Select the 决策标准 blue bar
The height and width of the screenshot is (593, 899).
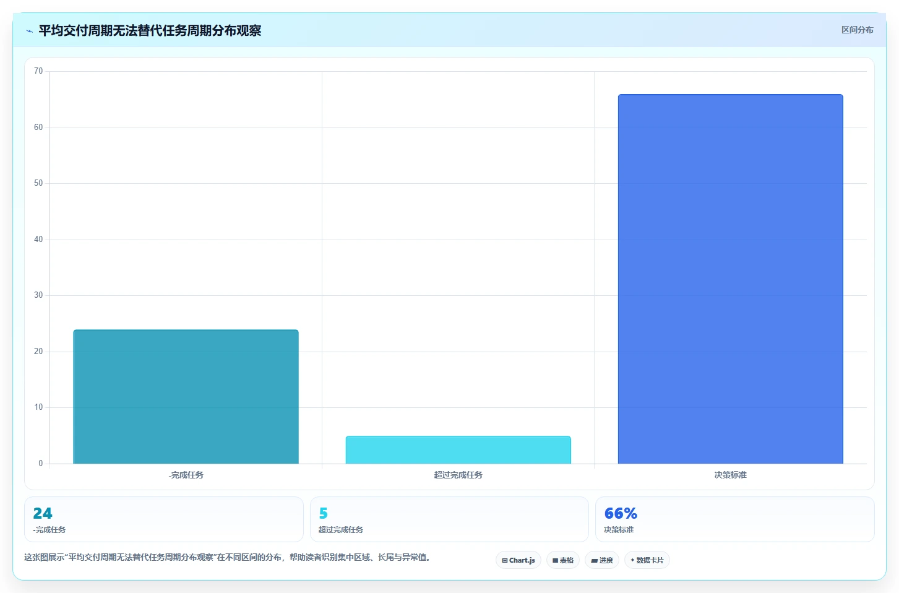730,279
